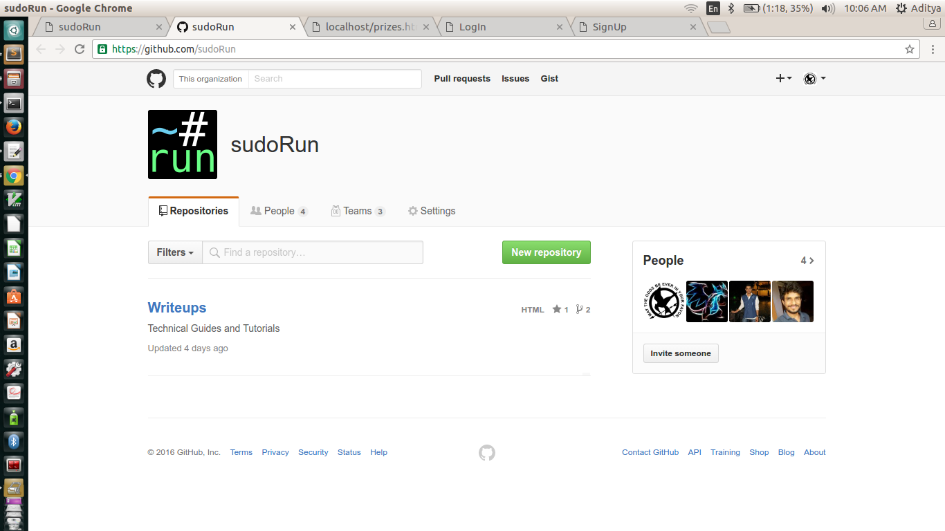The width and height of the screenshot is (945, 531).
Task: Open the Mockingjay member avatar
Action: (x=664, y=301)
